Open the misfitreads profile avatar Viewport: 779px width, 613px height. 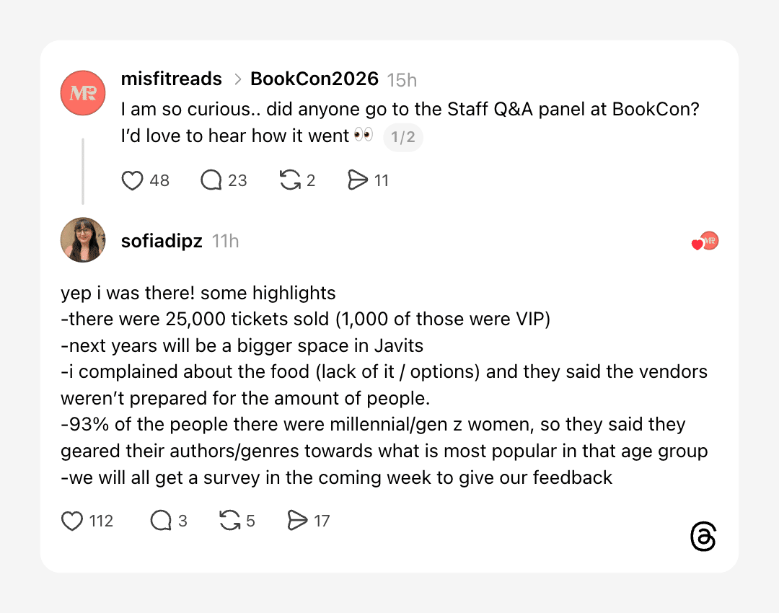point(84,93)
